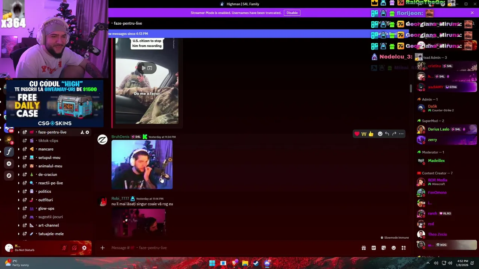Viewport: 479px width, 269px height.
Task: Expand threads of glow-ups channel
Action: (x=19, y=208)
